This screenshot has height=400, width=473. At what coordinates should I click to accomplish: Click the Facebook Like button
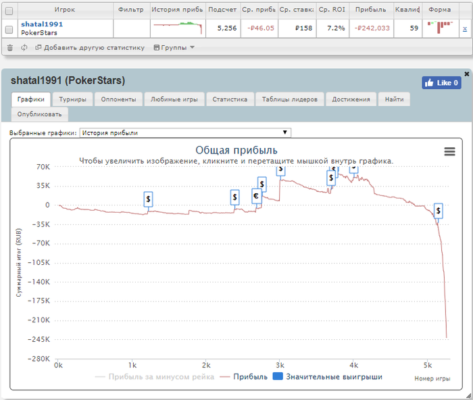[441, 82]
